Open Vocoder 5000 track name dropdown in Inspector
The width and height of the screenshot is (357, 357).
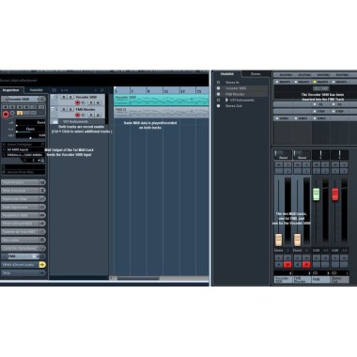point(21,100)
